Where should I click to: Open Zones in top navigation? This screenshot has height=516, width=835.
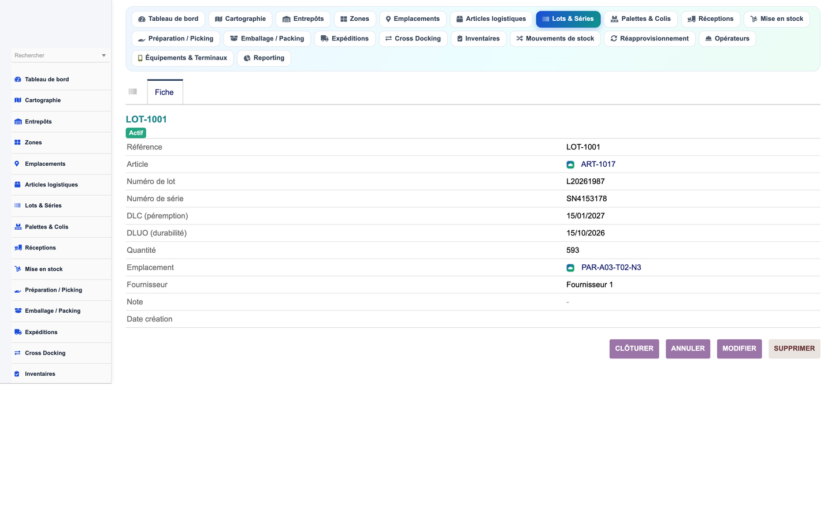point(355,19)
